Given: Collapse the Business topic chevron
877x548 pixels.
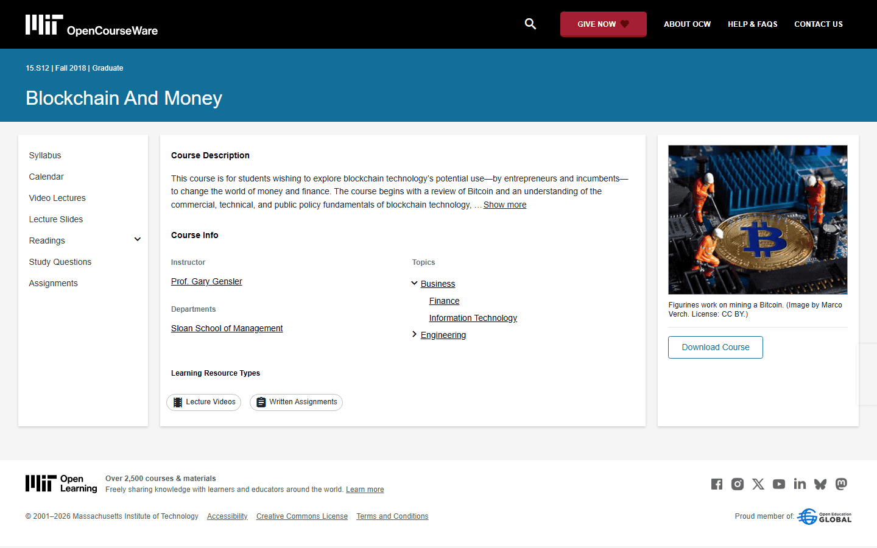Looking at the screenshot, I should click(414, 283).
